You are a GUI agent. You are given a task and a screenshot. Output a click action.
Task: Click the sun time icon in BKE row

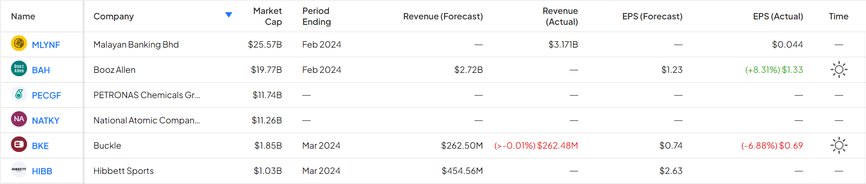pos(839,145)
